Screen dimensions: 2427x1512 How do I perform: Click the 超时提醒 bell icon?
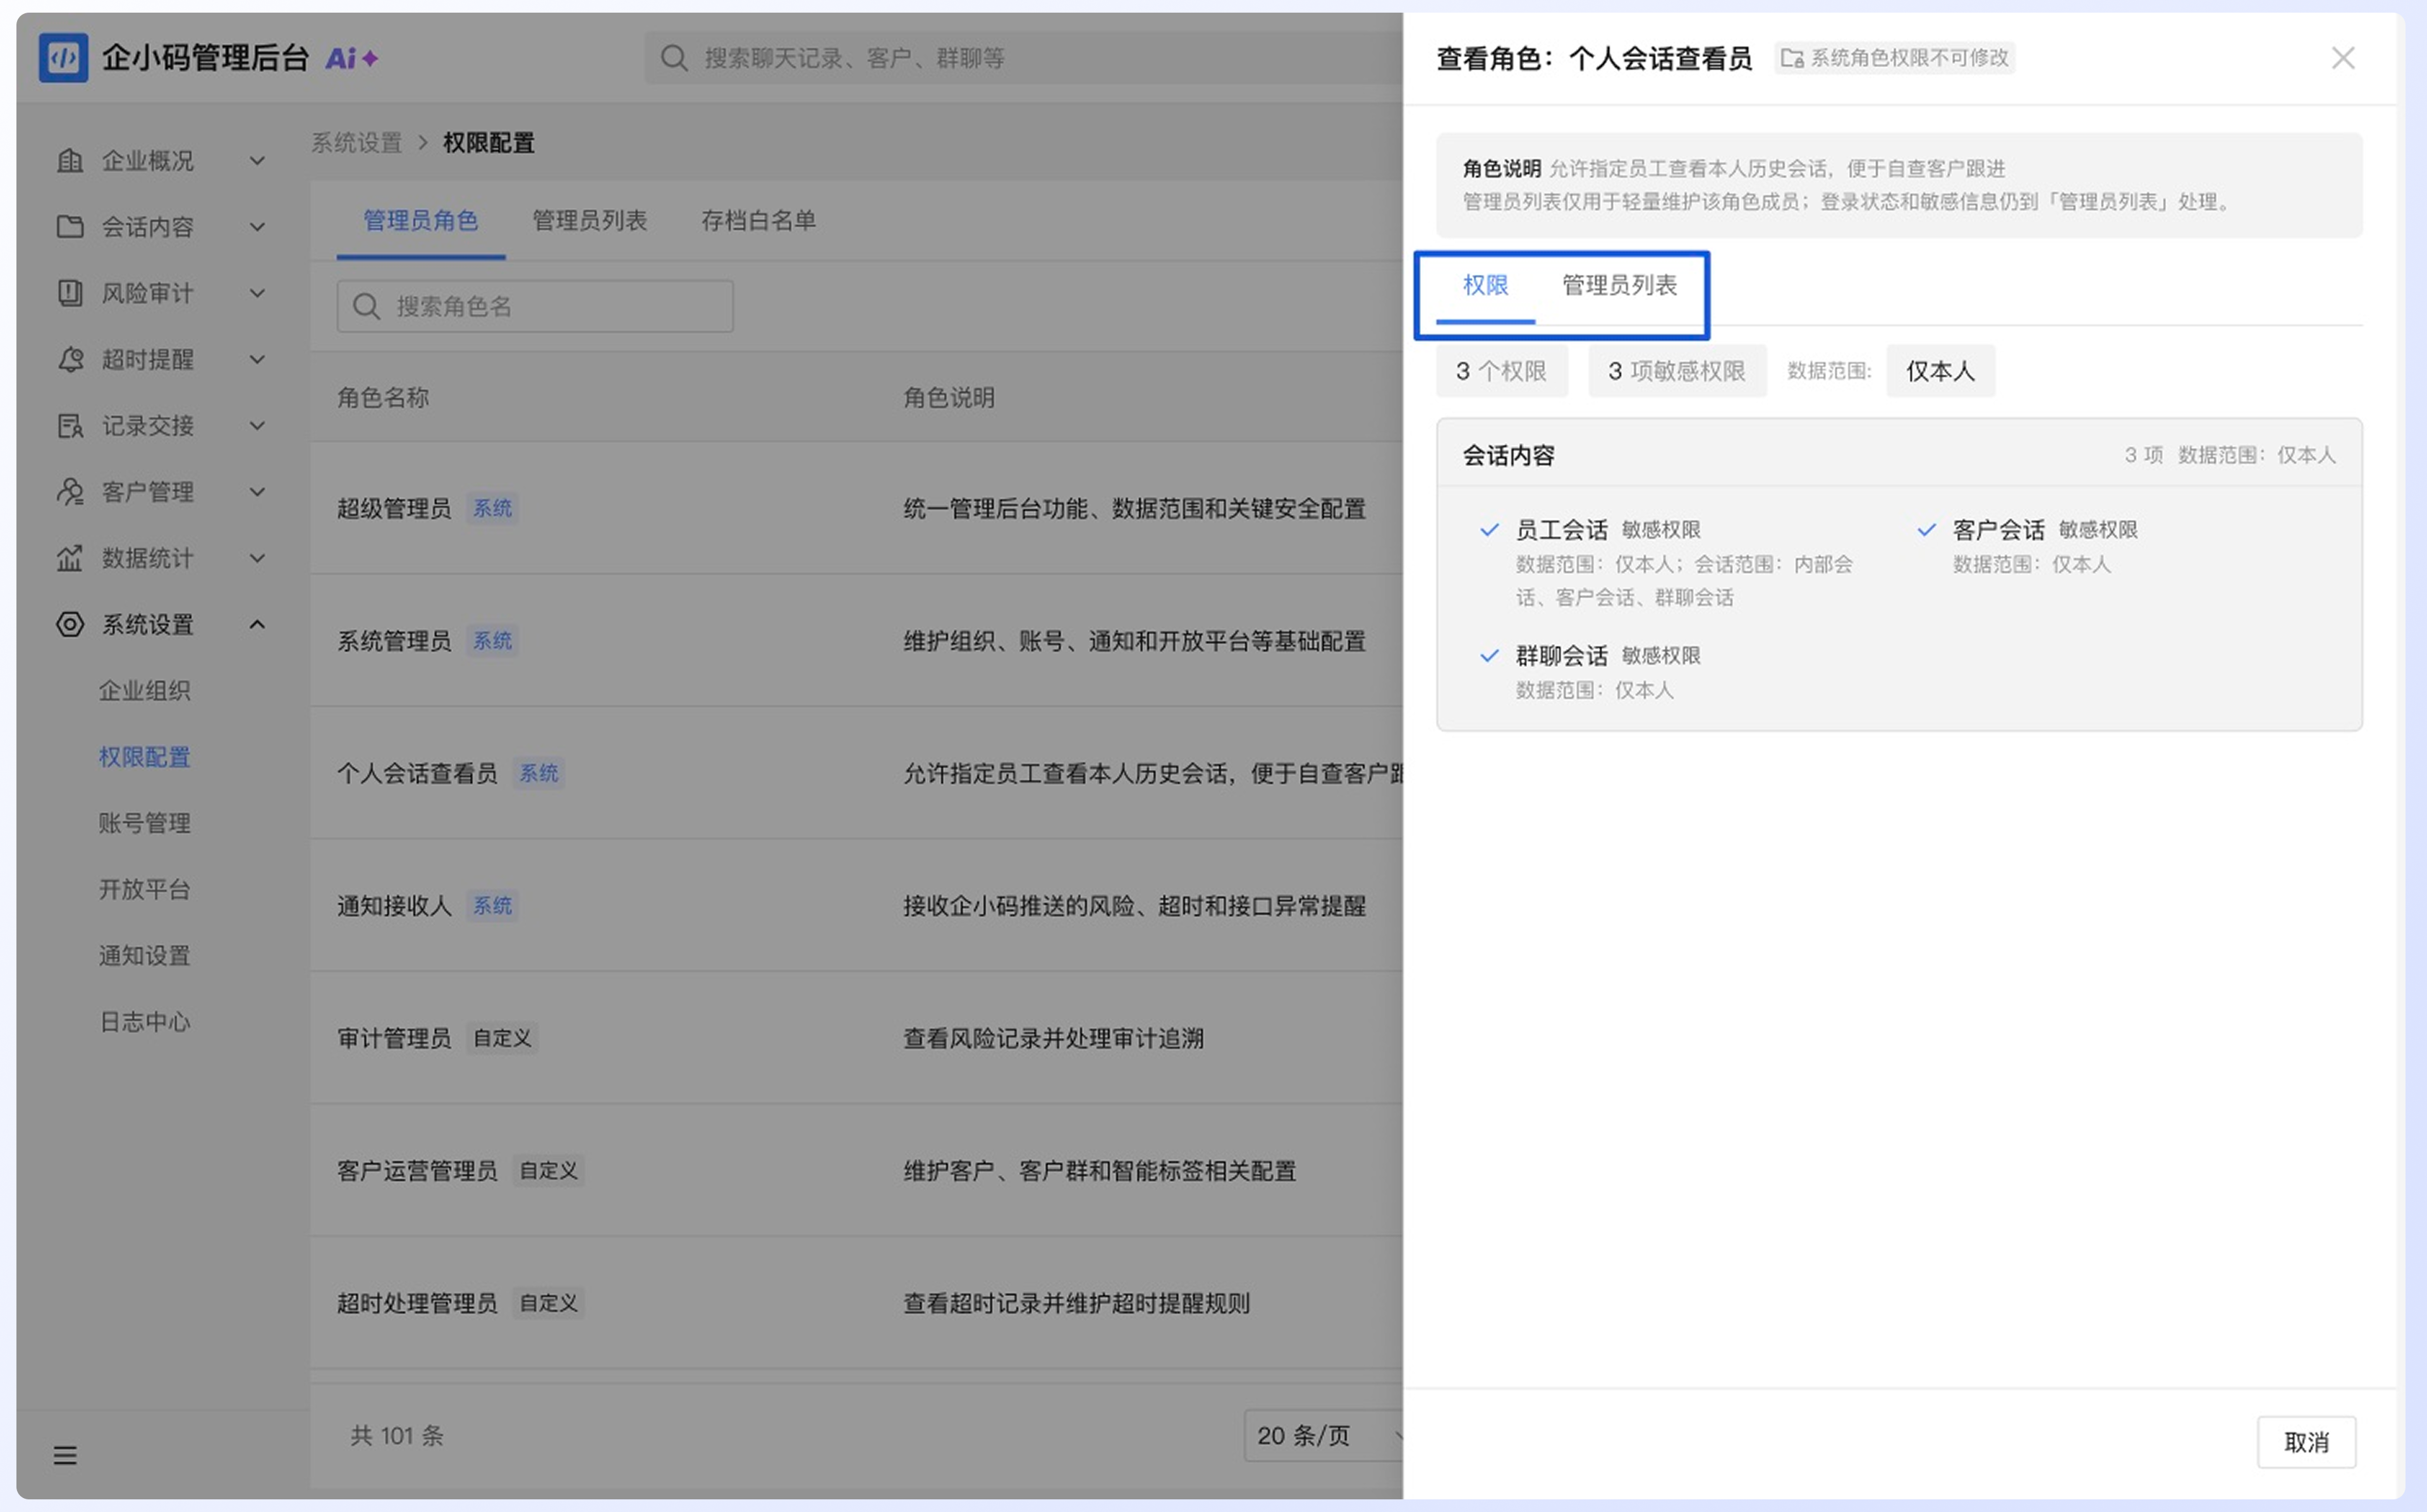tap(69, 359)
